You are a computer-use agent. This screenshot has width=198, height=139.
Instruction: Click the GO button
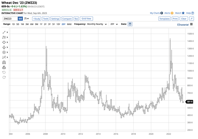[20, 19]
